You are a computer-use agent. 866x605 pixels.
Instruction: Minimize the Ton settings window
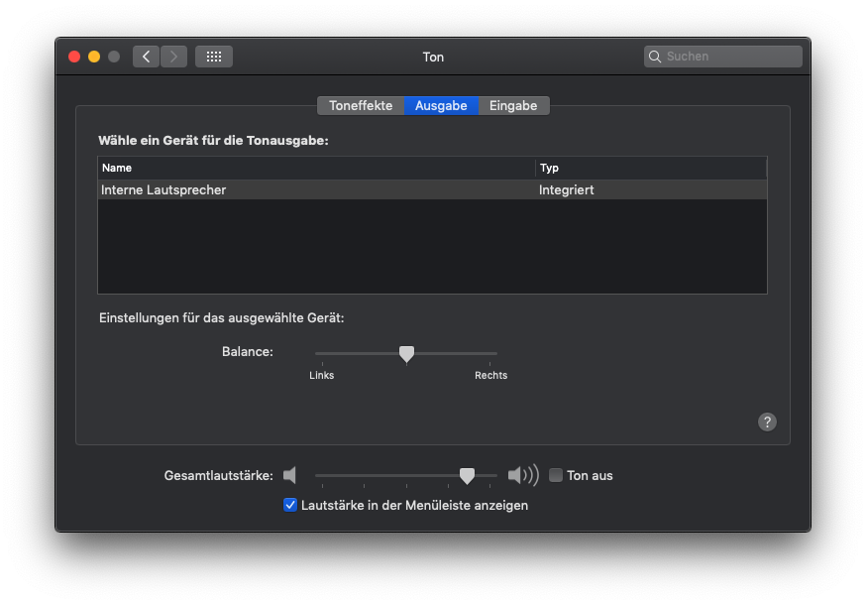94,57
